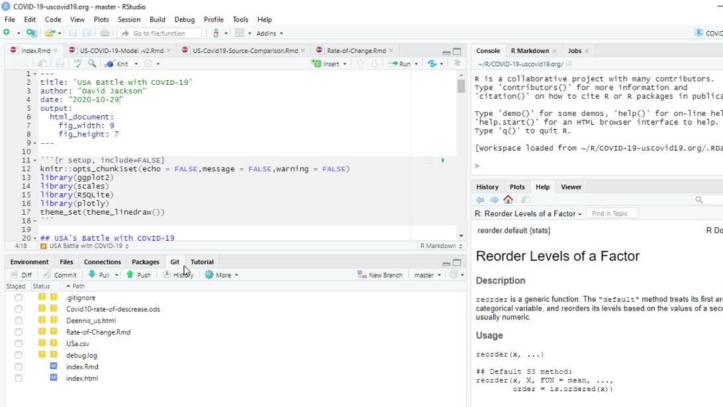Stage Deennis_us.html checkbox
This screenshot has height=407, width=723.
click(19, 321)
